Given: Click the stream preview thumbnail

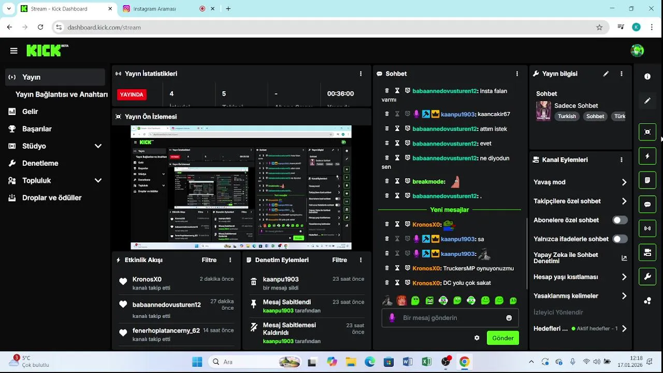Looking at the screenshot, I should click(241, 188).
